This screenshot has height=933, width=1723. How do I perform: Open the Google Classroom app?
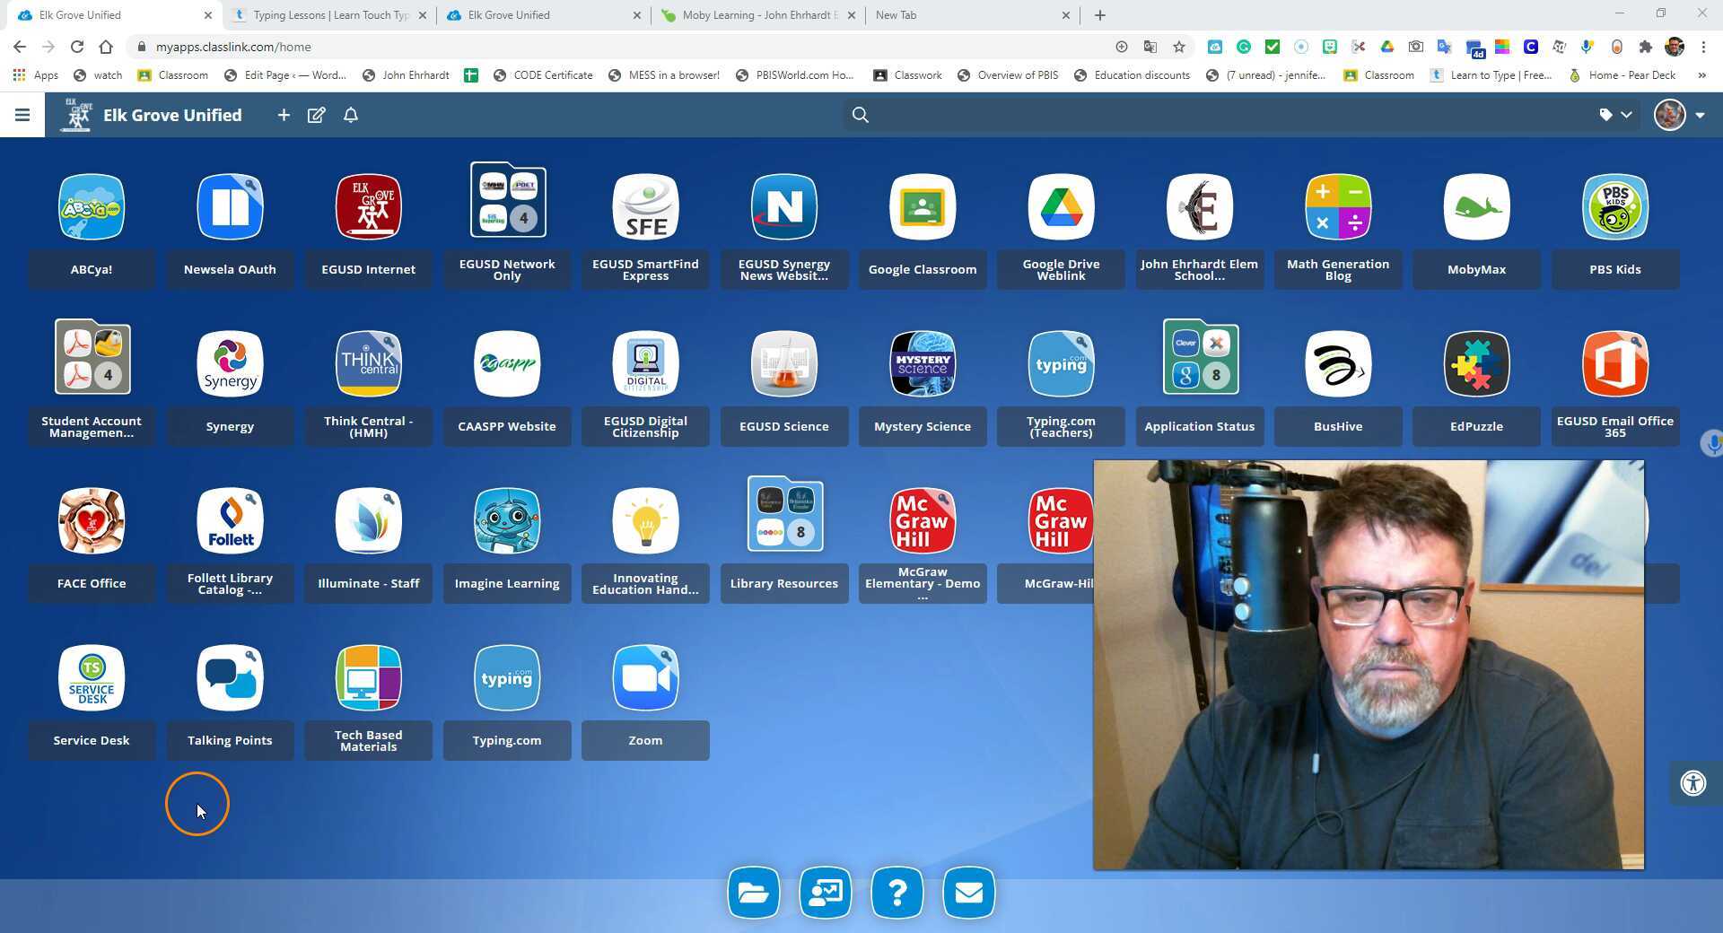922,207
